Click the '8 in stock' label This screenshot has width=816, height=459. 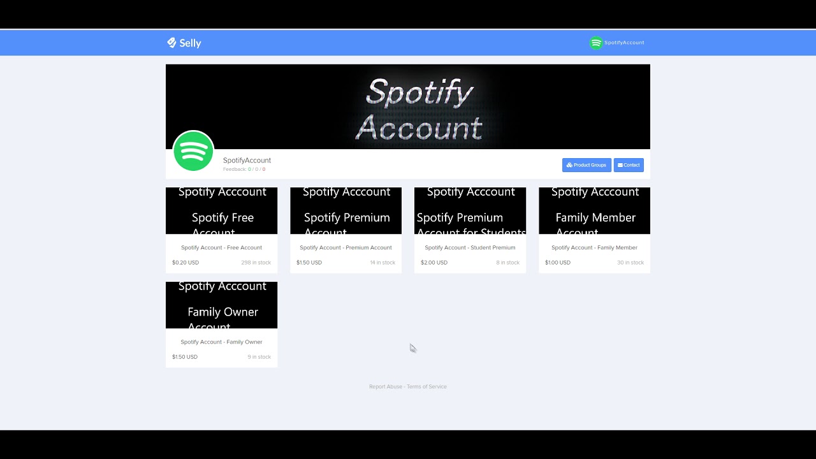pos(508,263)
